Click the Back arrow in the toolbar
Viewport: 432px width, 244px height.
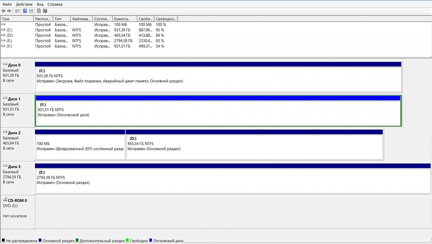(x=3, y=11)
